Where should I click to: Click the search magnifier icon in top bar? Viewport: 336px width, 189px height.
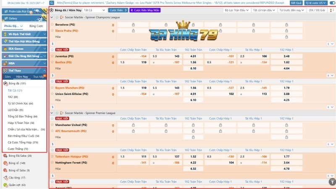52,3
